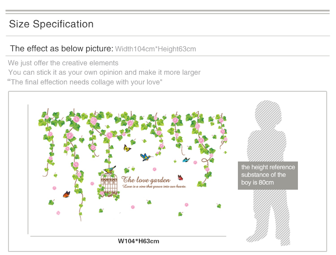Click 'The effect as below picture:' label
This screenshot has height=255, width=336.
[x=61, y=49]
